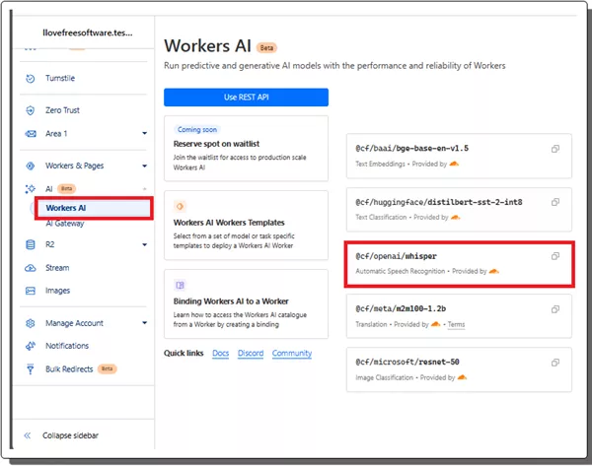Select the @cf/meta/m2m100-1.2b card

459,316
